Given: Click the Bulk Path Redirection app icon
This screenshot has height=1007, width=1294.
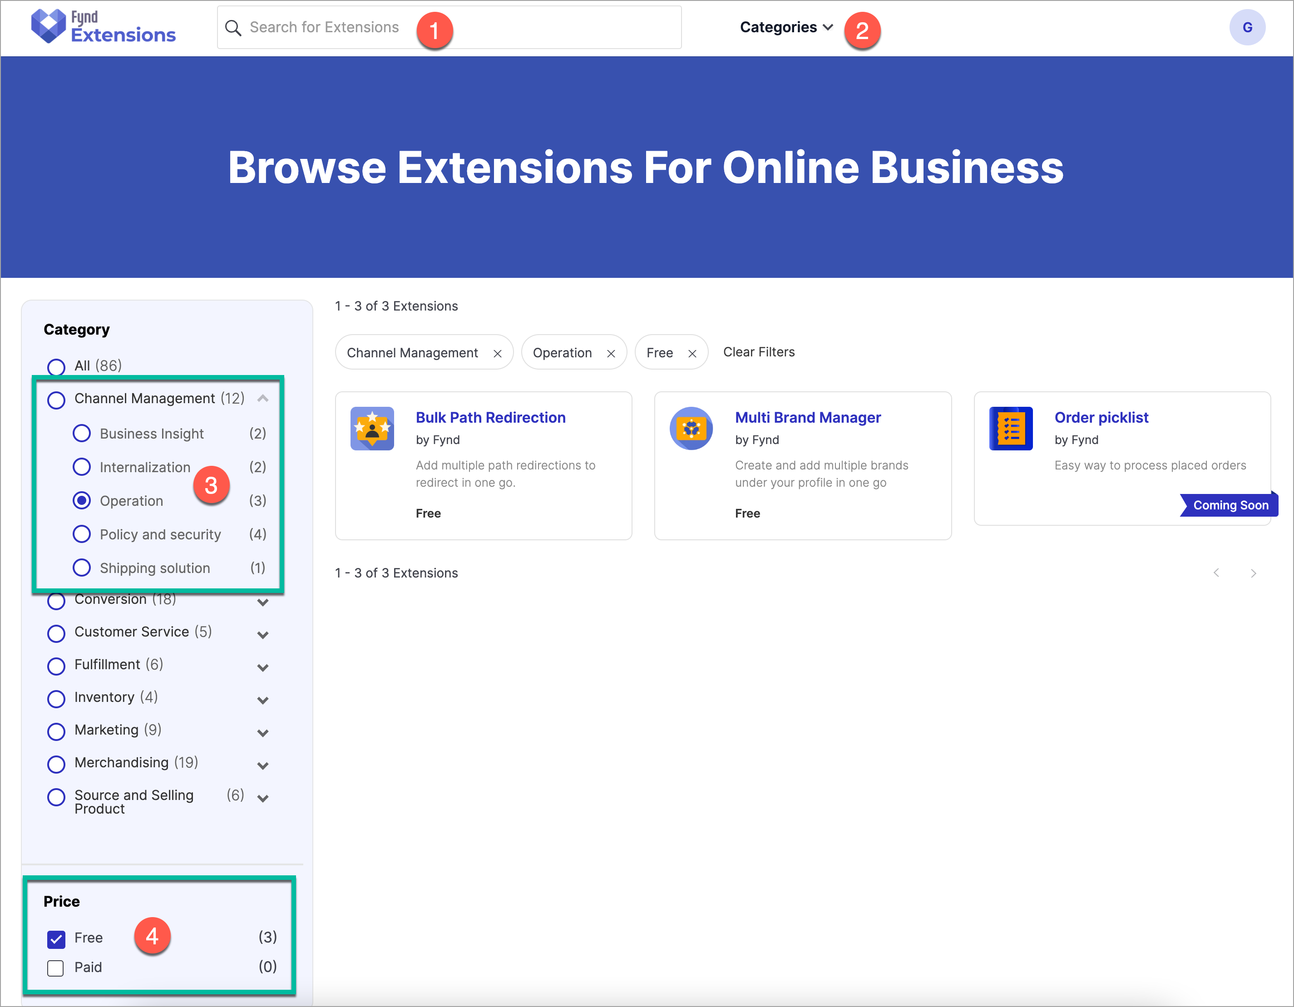Looking at the screenshot, I should 372,428.
